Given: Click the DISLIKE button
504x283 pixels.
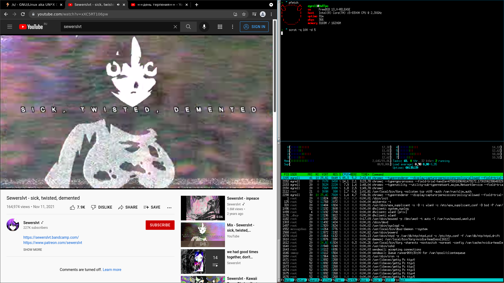Looking at the screenshot, I should pos(102,207).
